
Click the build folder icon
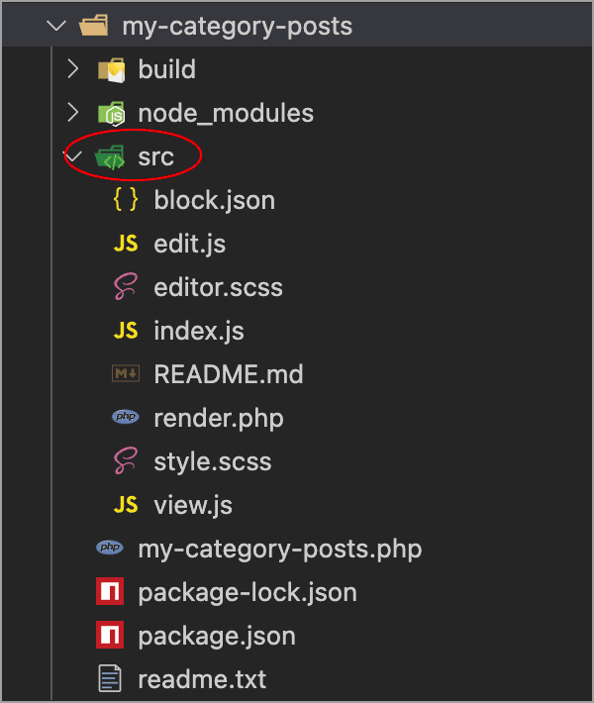(x=111, y=70)
